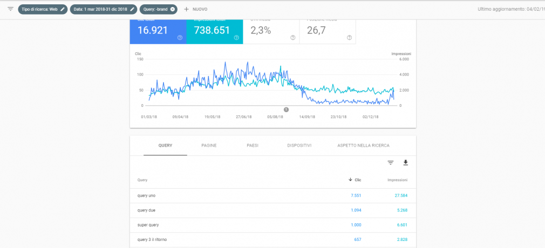Click the annotation marker 1 on chart
Screen dimensions: 545x248
(x=286, y=109)
